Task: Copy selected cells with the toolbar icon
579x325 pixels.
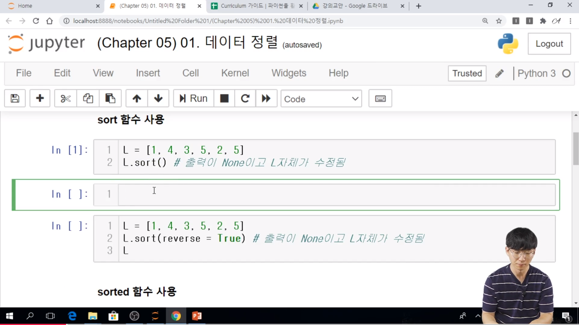Action: pyautogui.click(x=88, y=98)
